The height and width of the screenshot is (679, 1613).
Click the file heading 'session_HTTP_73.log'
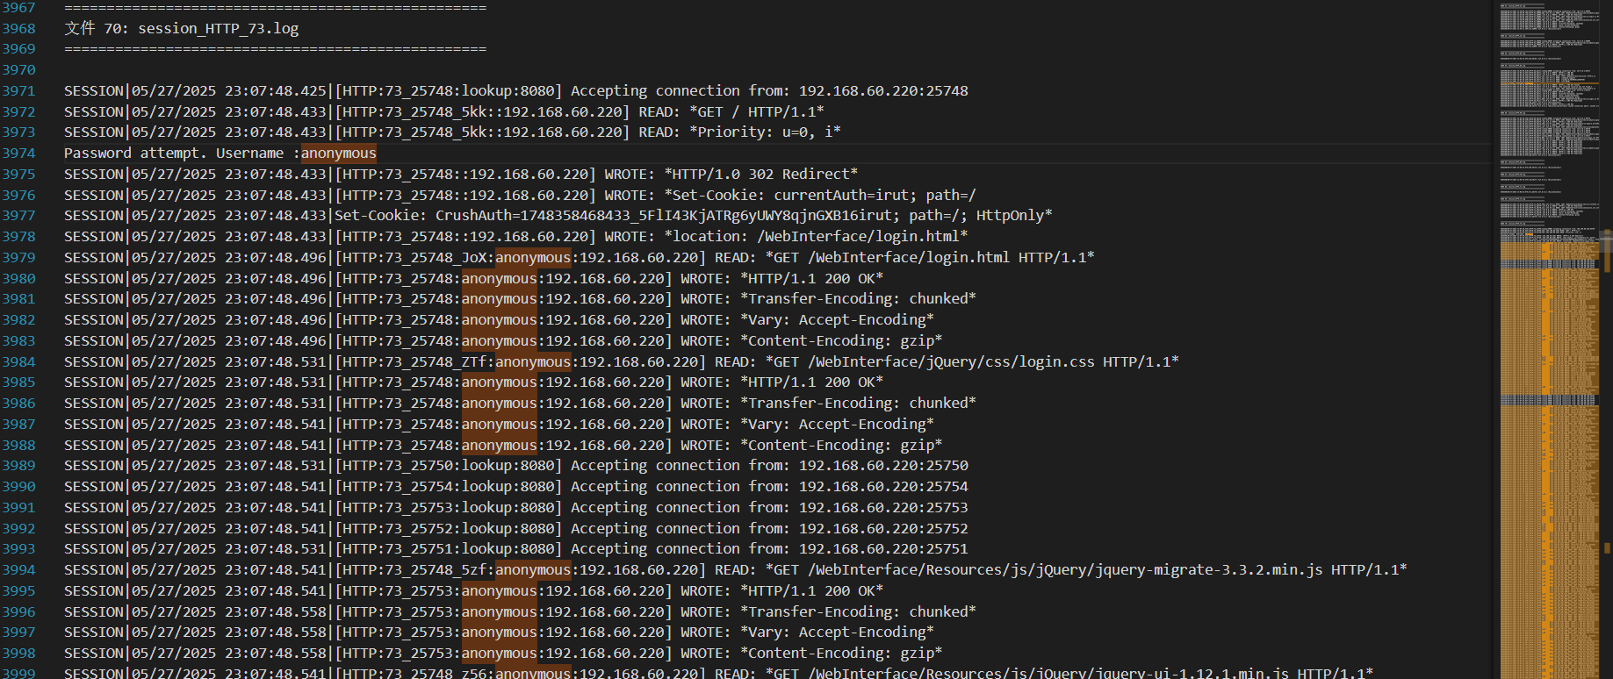pos(218,29)
